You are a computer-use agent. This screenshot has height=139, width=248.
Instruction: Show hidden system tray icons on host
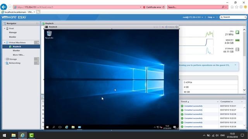coord(204,136)
